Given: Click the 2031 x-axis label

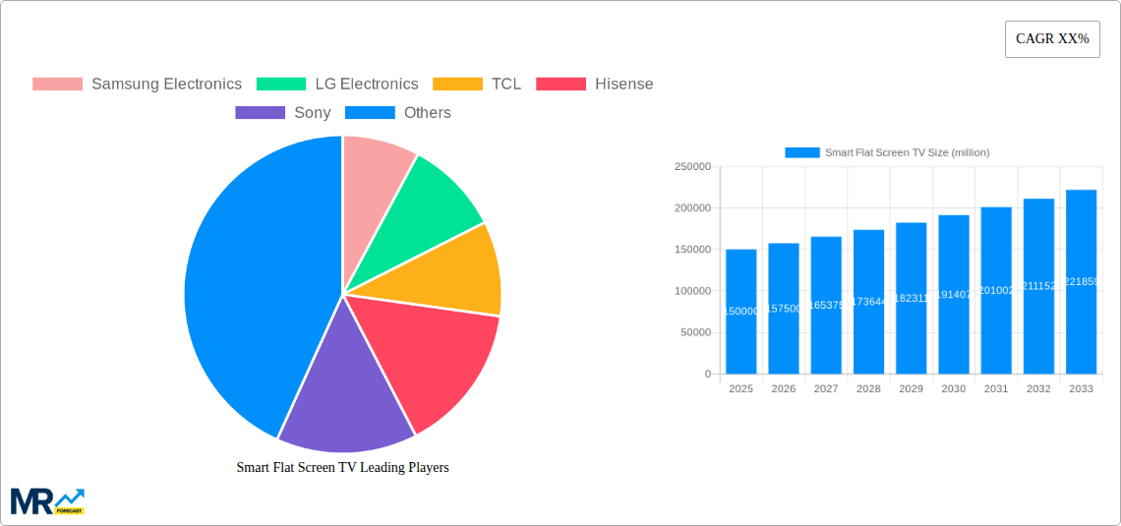Looking at the screenshot, I should 996,388.
